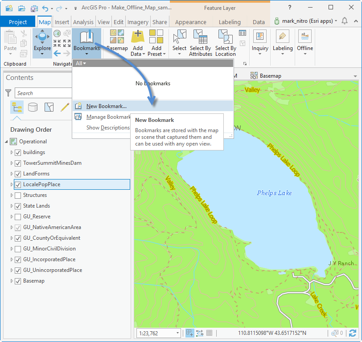Select List By Data Source icon
Image resolution: width=362 pixels, height=342 pixels.
pos(33,107)
